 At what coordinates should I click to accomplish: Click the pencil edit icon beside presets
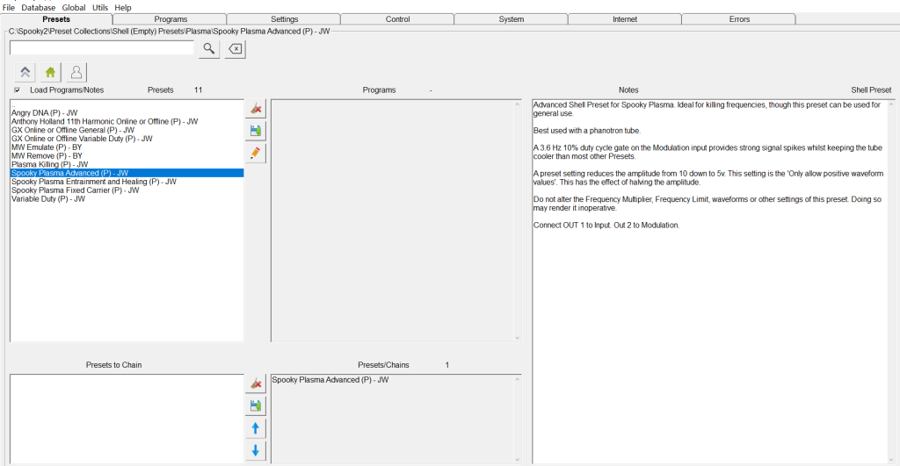click(x=256, y=153)
